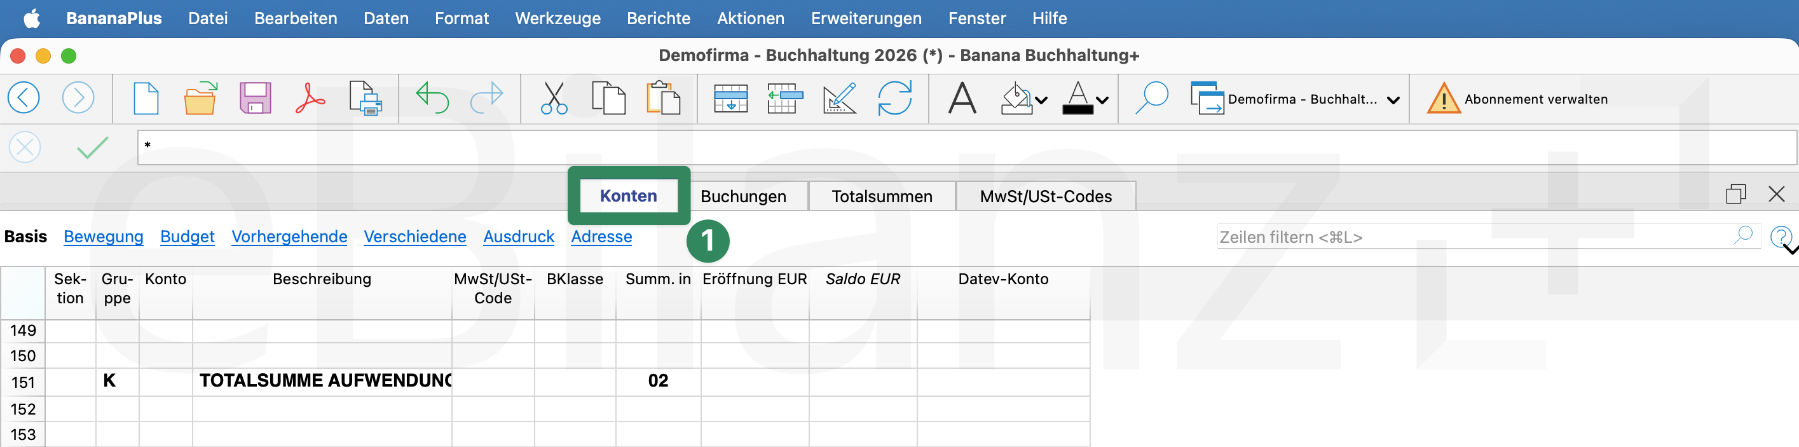Click the copy icon
Image resolution: width=1799 pixels, height=447 pixels.
pyautogui.click(x=608, y=99)
